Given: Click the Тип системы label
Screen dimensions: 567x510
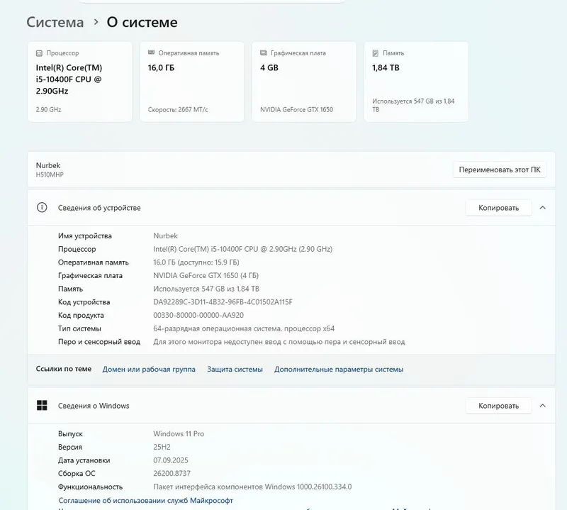Looking at the screenshot, I should 79,328.
